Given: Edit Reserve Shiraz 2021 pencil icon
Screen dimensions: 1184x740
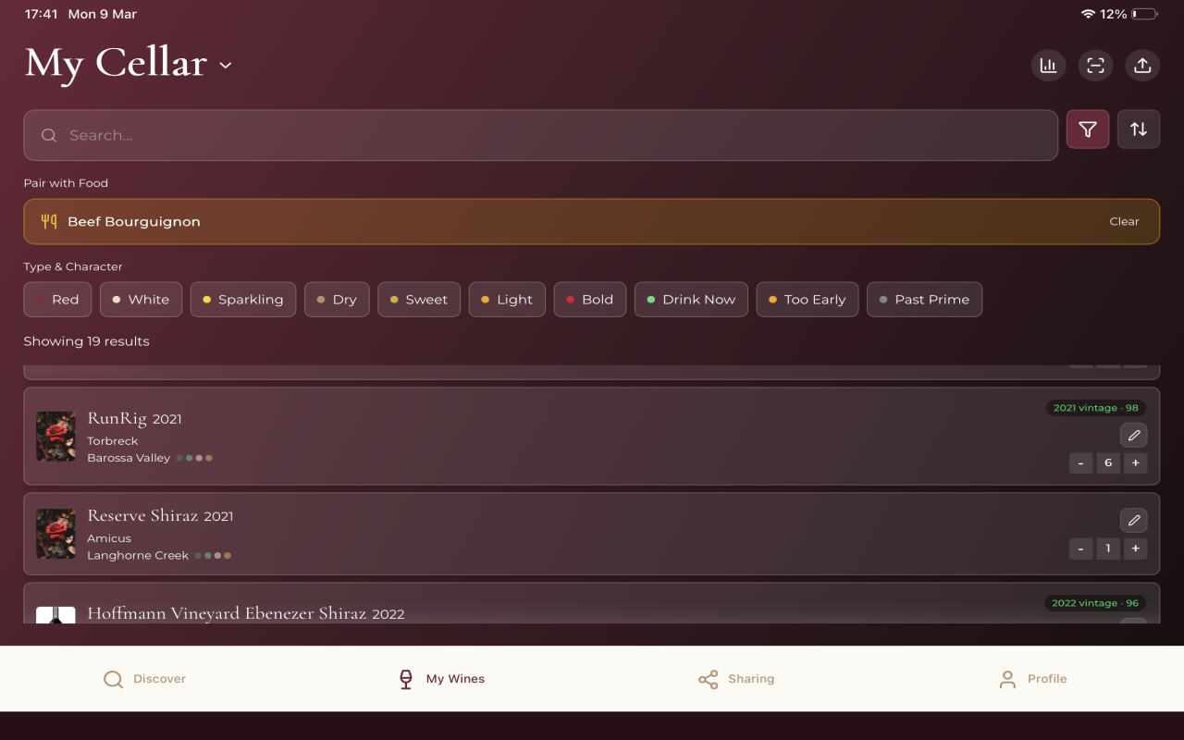Looking at the screenshot, I should coord(1133,521).
